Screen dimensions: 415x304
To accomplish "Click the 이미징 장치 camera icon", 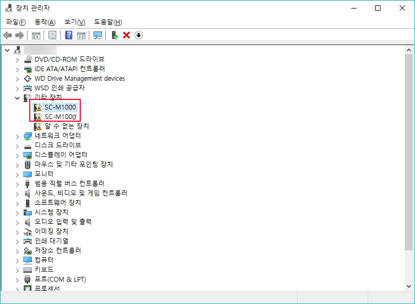I will coord(28,232).
